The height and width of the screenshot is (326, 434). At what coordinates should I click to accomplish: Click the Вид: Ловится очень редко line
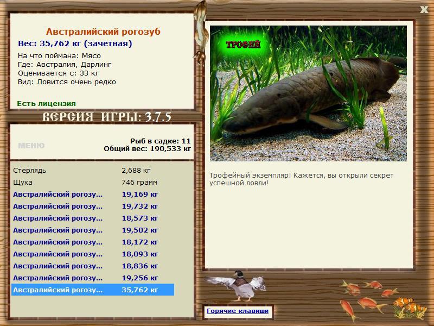tap(67, 82)
